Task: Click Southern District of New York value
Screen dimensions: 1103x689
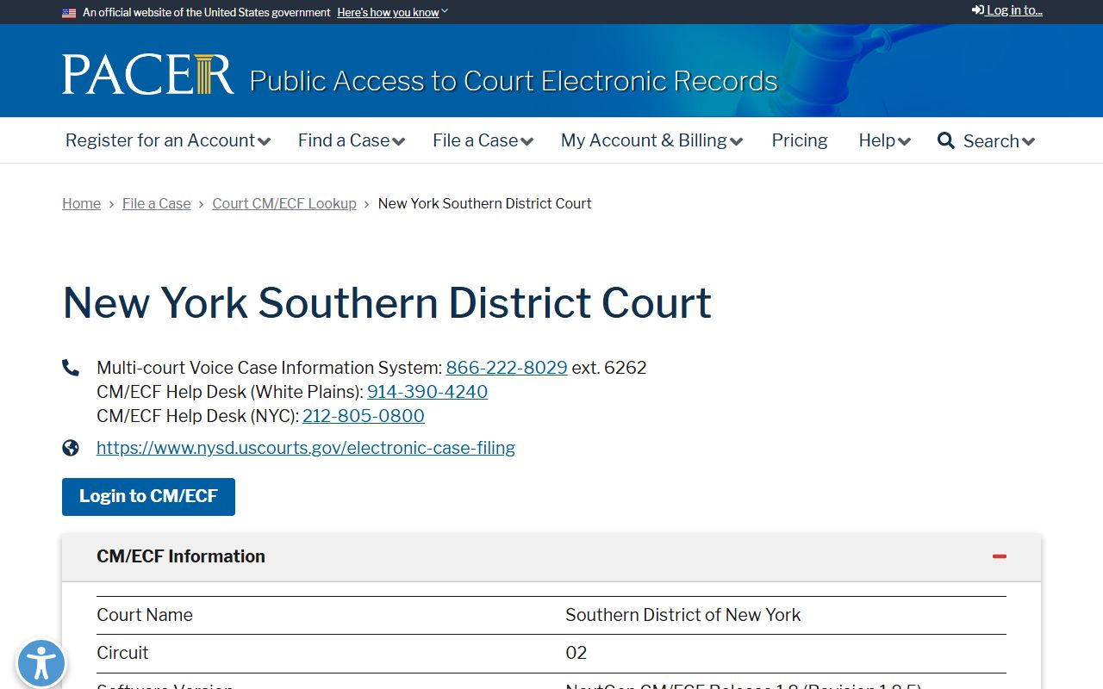Action: click(683, 615)
